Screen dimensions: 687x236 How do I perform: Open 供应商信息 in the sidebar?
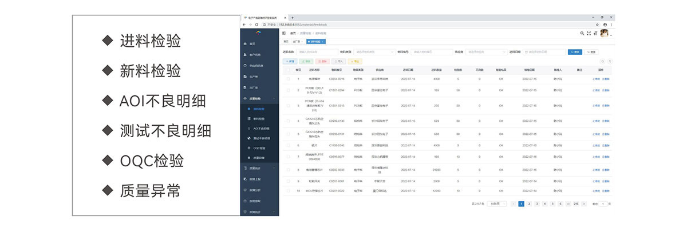[259, 66]
